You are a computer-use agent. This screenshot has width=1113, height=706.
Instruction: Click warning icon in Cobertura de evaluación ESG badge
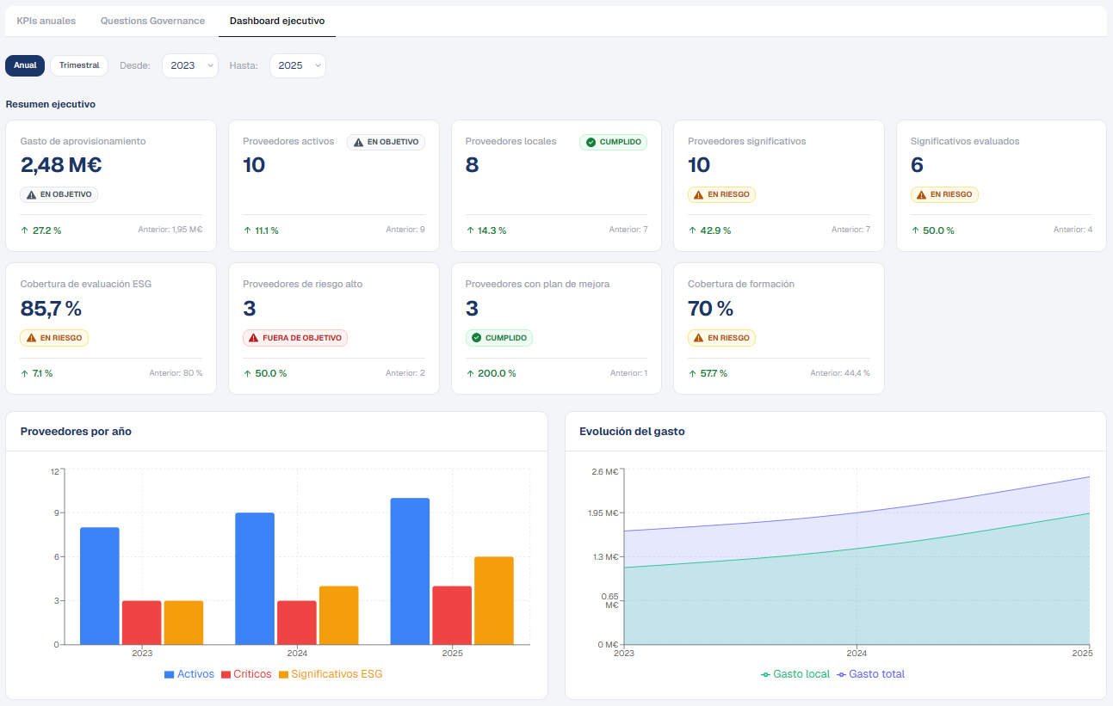(32, 338)
